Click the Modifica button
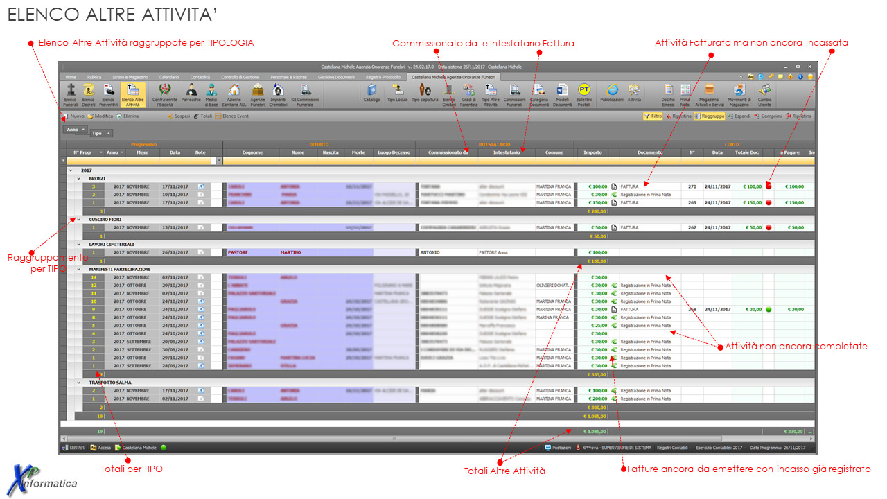The image size is (887, 499). (x=100, y=116)
